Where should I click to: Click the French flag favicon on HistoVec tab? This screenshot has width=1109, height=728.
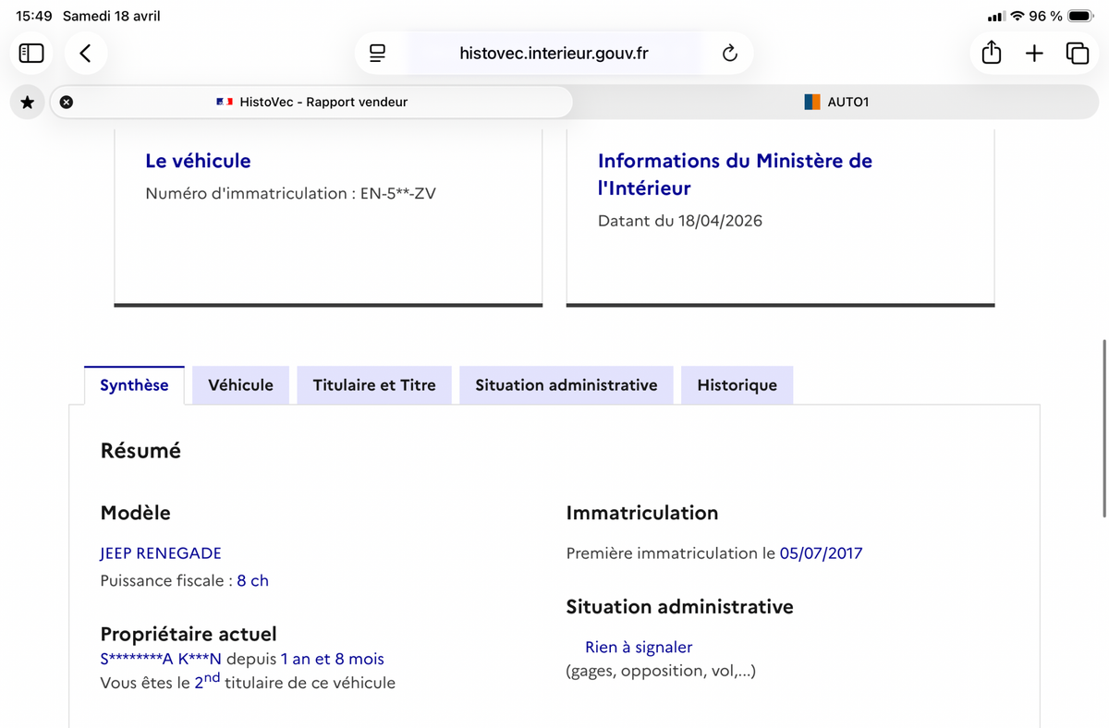[x=225, y=102]
